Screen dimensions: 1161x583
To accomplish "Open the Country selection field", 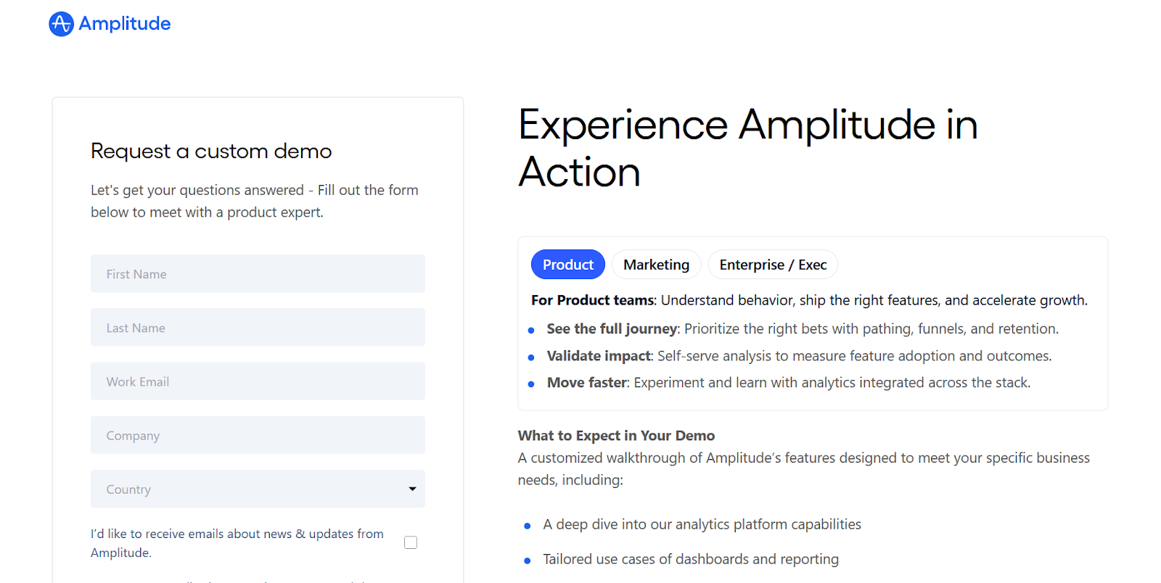I will (258, 489).
